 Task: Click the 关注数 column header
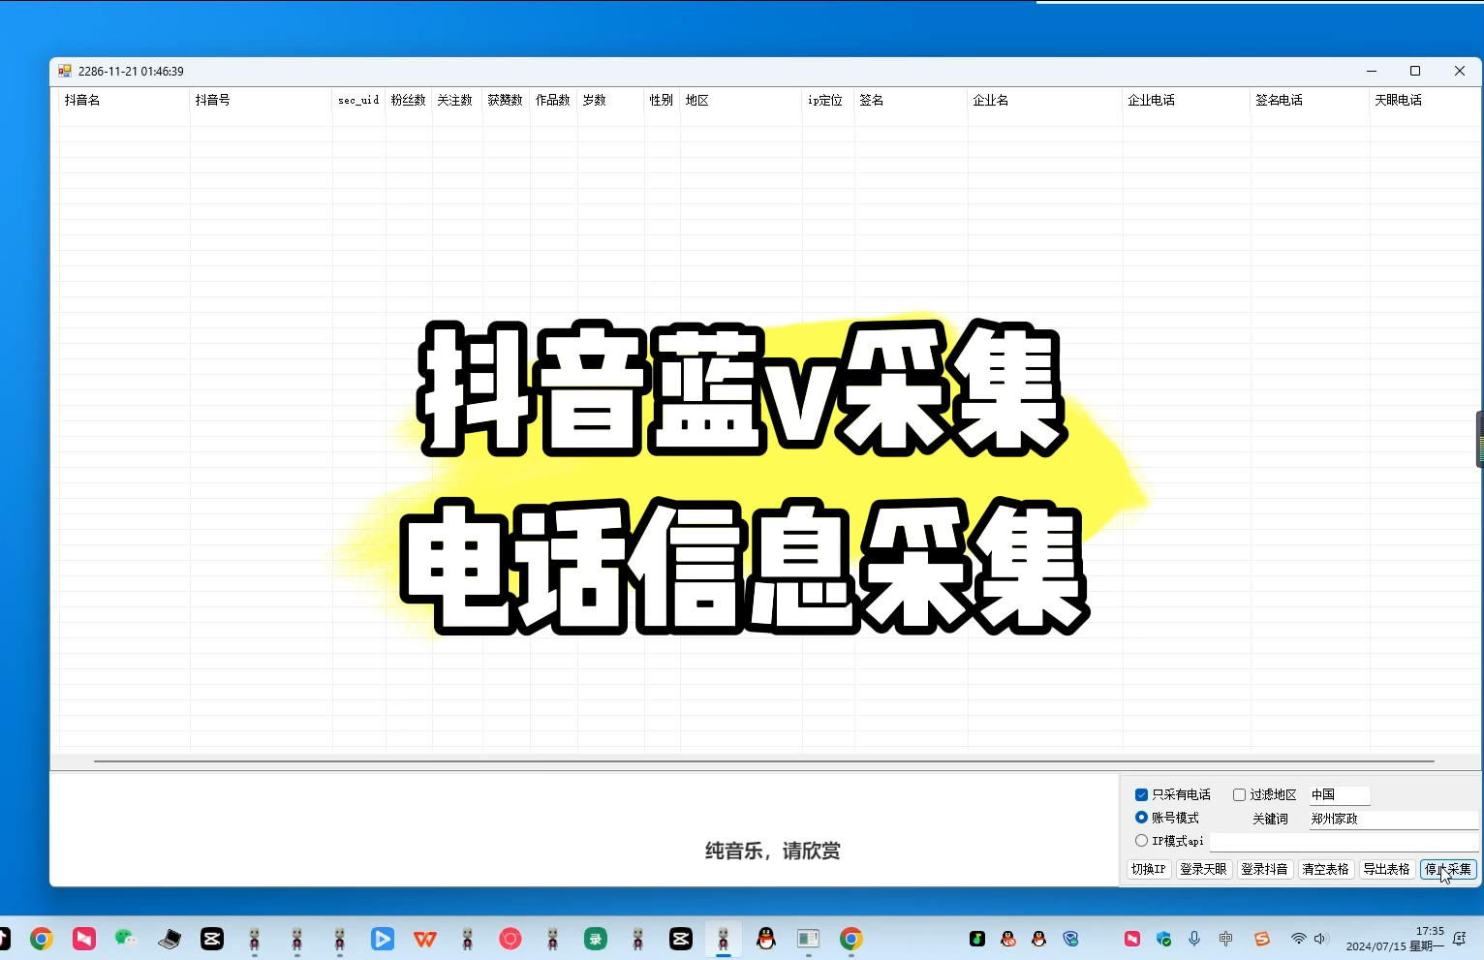pyautogui.click(x=457, y=100)
